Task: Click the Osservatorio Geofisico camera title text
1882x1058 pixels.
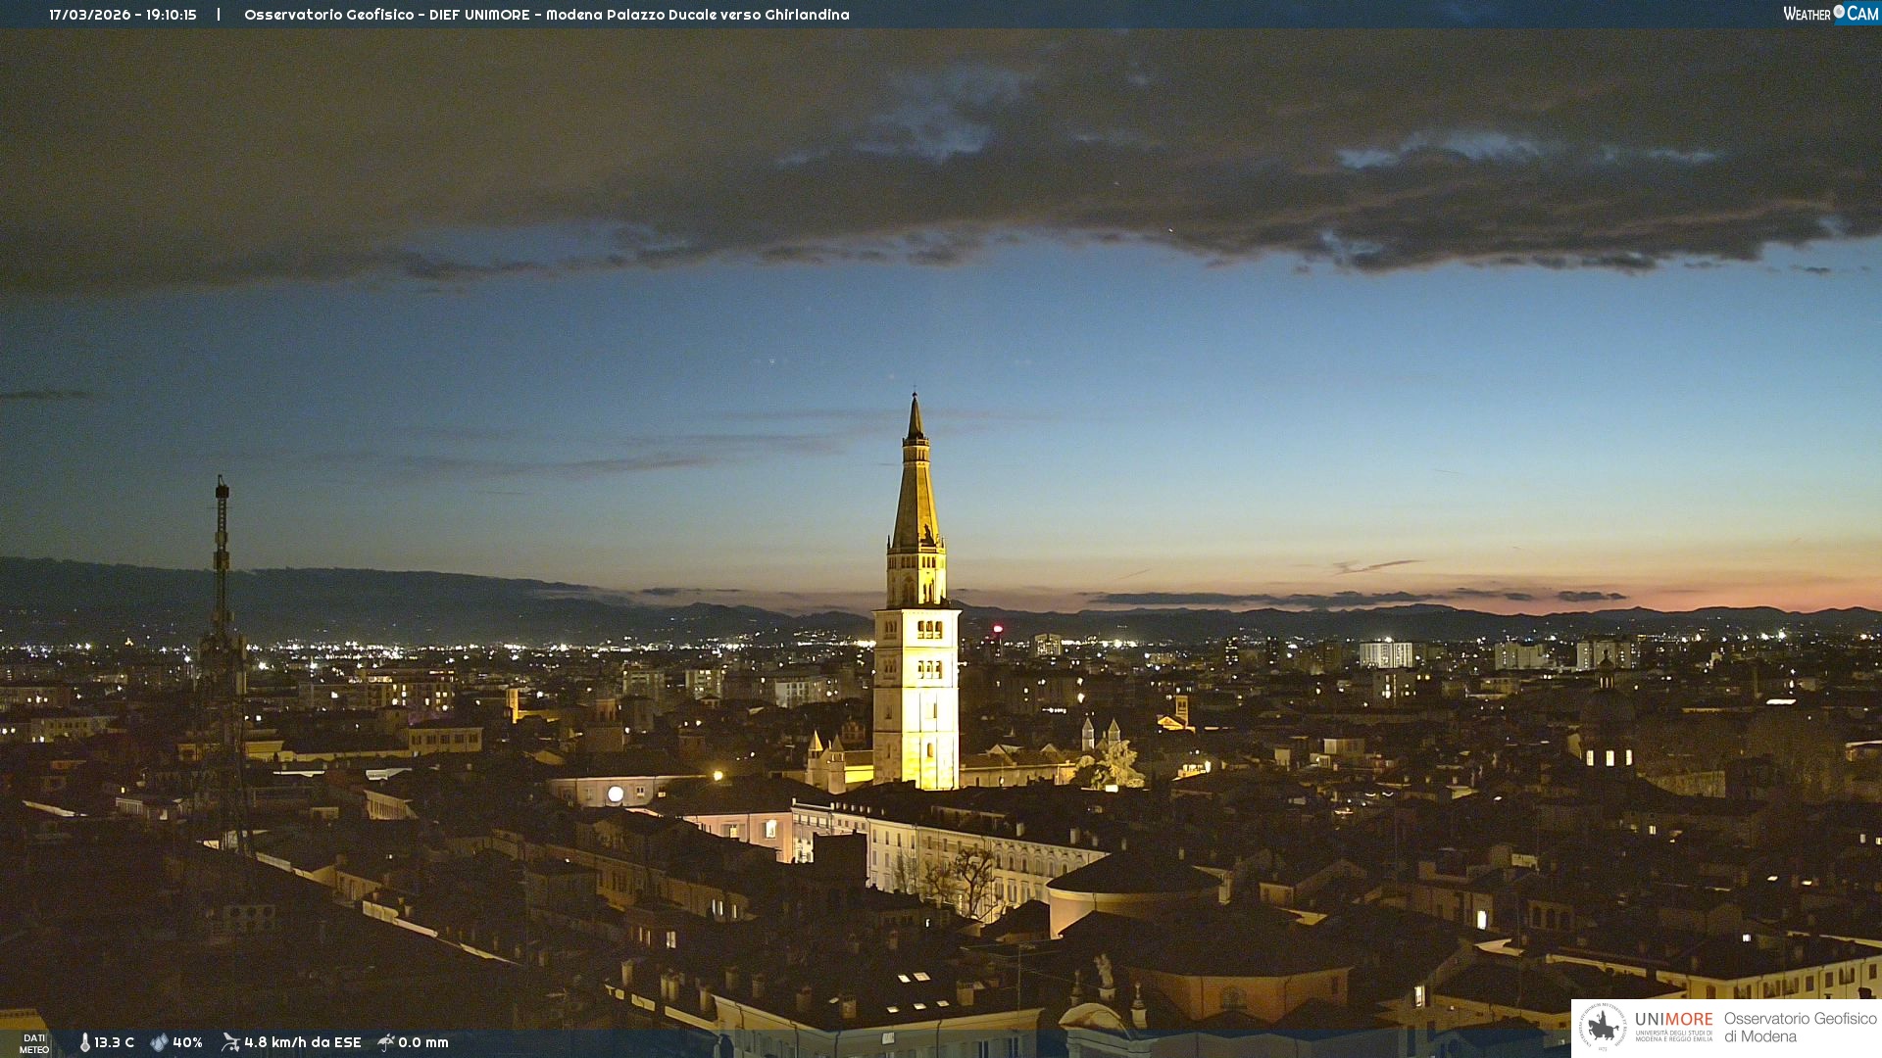Action: 546,15
